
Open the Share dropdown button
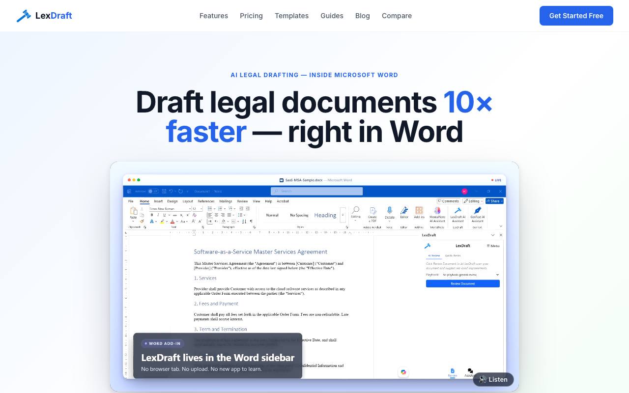pyautogui.click(x=494, y=201)
